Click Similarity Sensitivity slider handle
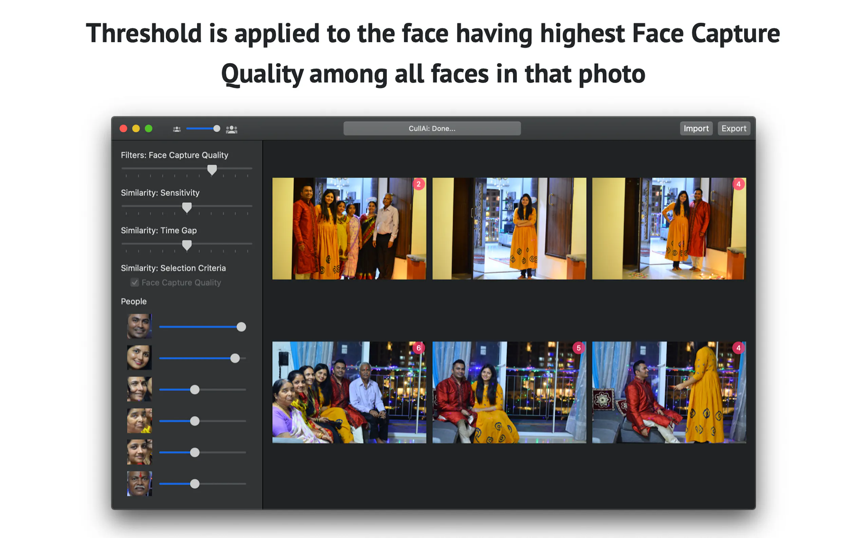This screenshot has height=538, width=862. coord(187,207)
